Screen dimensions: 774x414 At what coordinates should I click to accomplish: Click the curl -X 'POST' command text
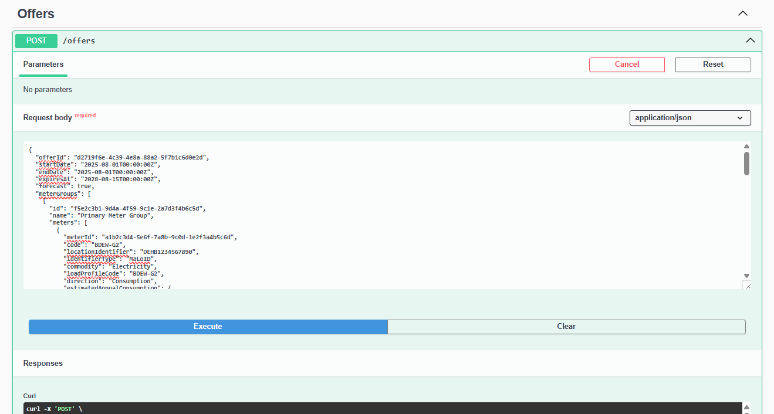coord(54,409)
